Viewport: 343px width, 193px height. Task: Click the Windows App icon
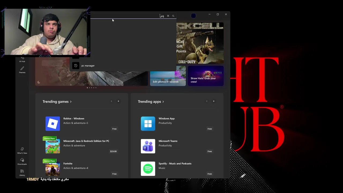tap(148, 124)
